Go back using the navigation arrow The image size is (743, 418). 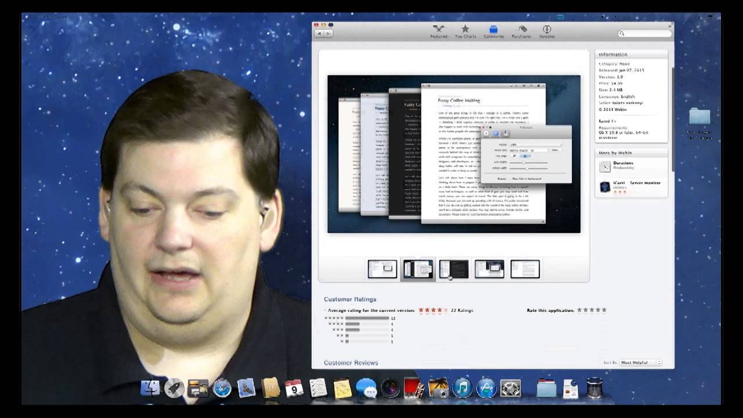coord(319,33)
